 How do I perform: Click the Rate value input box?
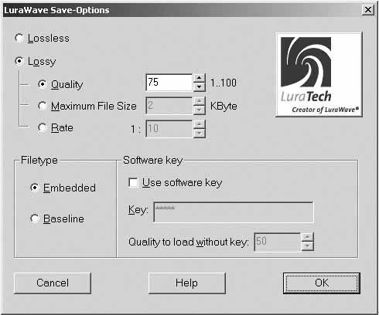[x=169, y=129]
